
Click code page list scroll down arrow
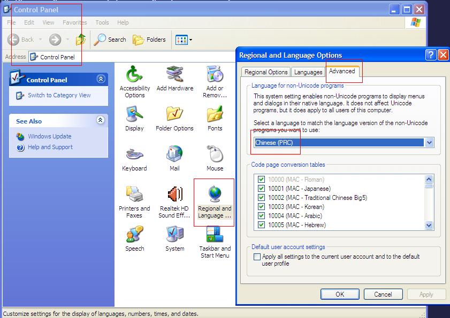pyautogui.click(x=429, y=225)
